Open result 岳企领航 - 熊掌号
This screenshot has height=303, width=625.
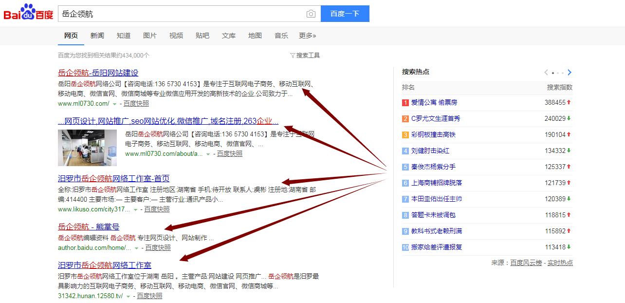pyautogui.click(x=89, y=227)
